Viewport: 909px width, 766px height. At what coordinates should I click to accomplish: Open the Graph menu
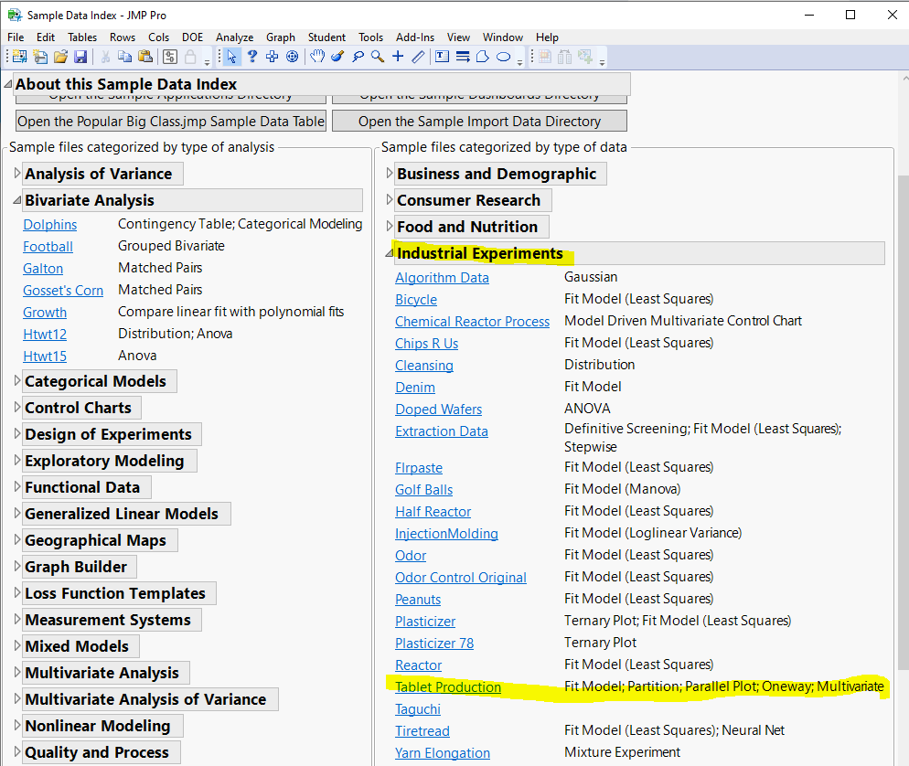coord(281,37)
